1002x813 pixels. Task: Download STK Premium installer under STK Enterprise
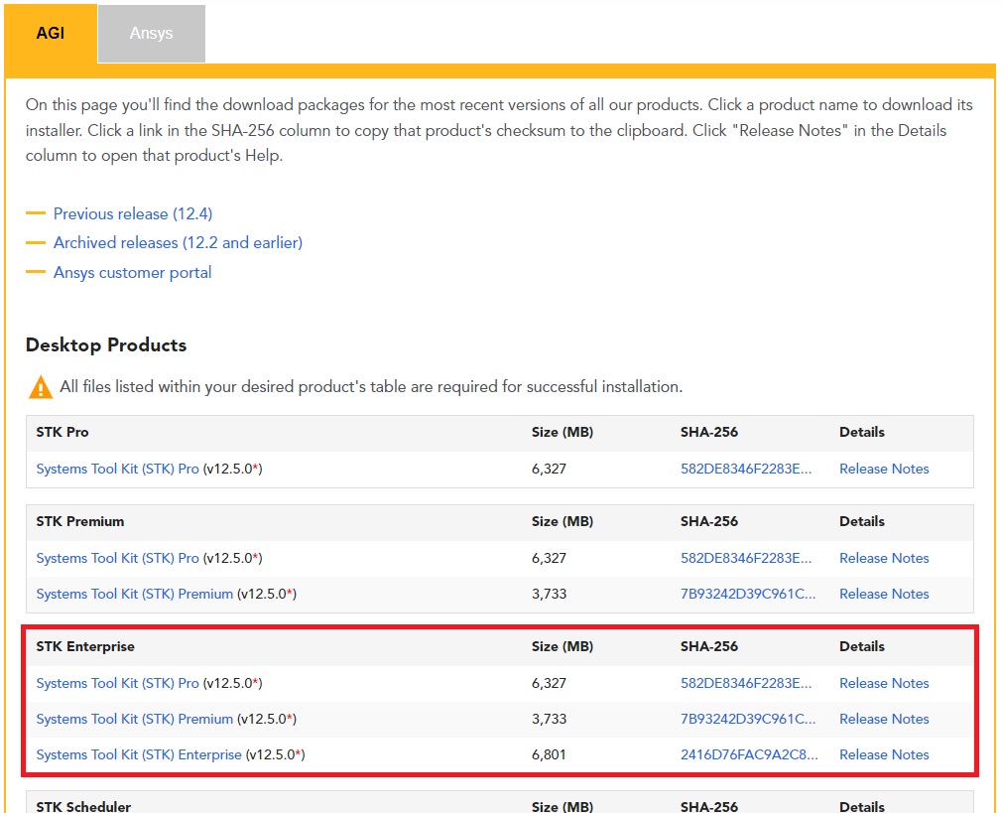click(134, 719)
